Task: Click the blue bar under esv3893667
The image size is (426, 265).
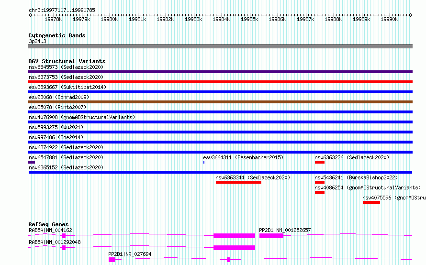Action: 220,92
